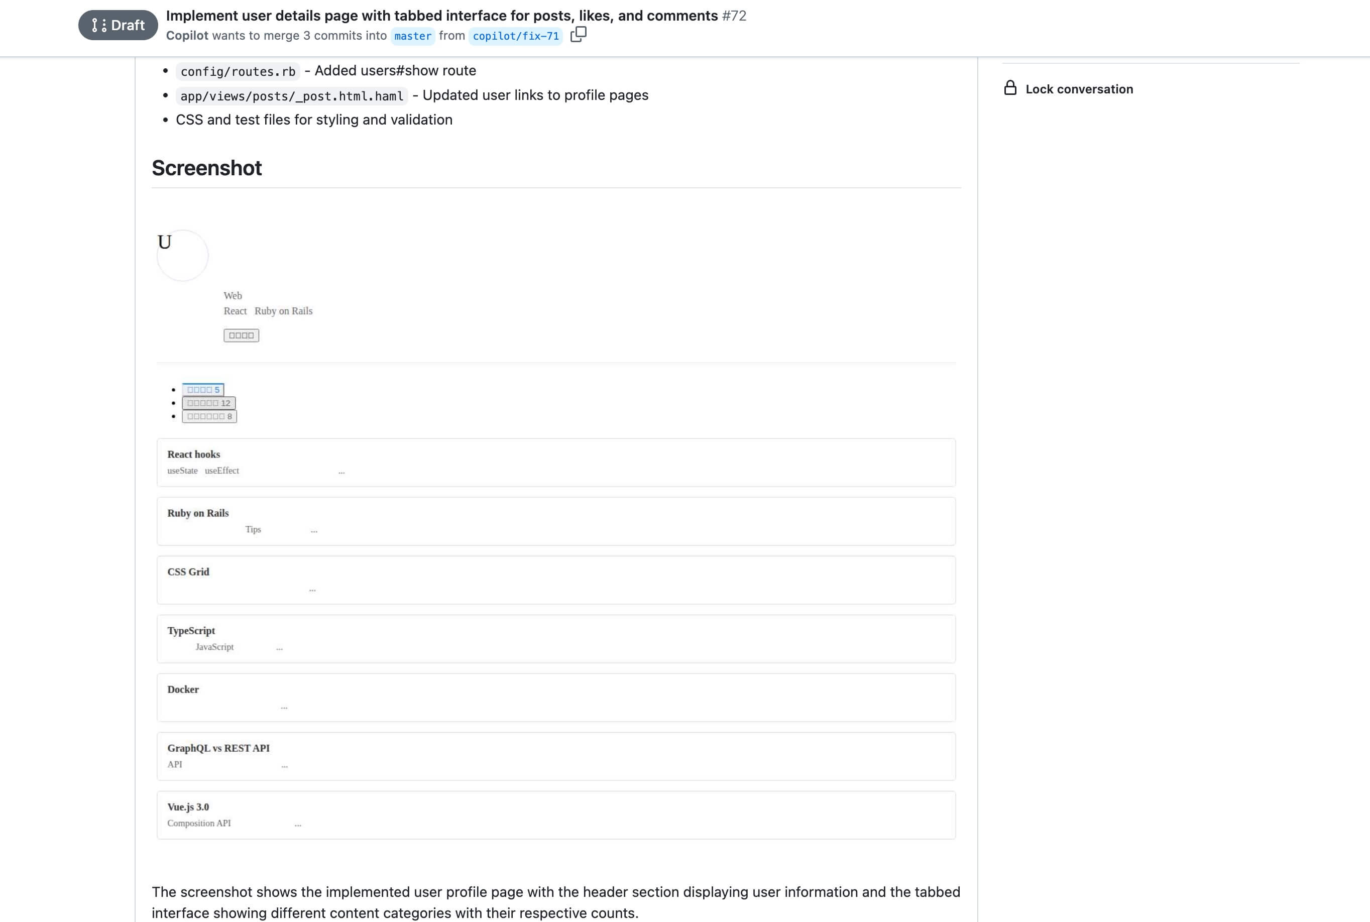The width and height of the screenshot is (1370, 922).
Task: Copy the branch name via copy icon
Action: click(578, 35)
